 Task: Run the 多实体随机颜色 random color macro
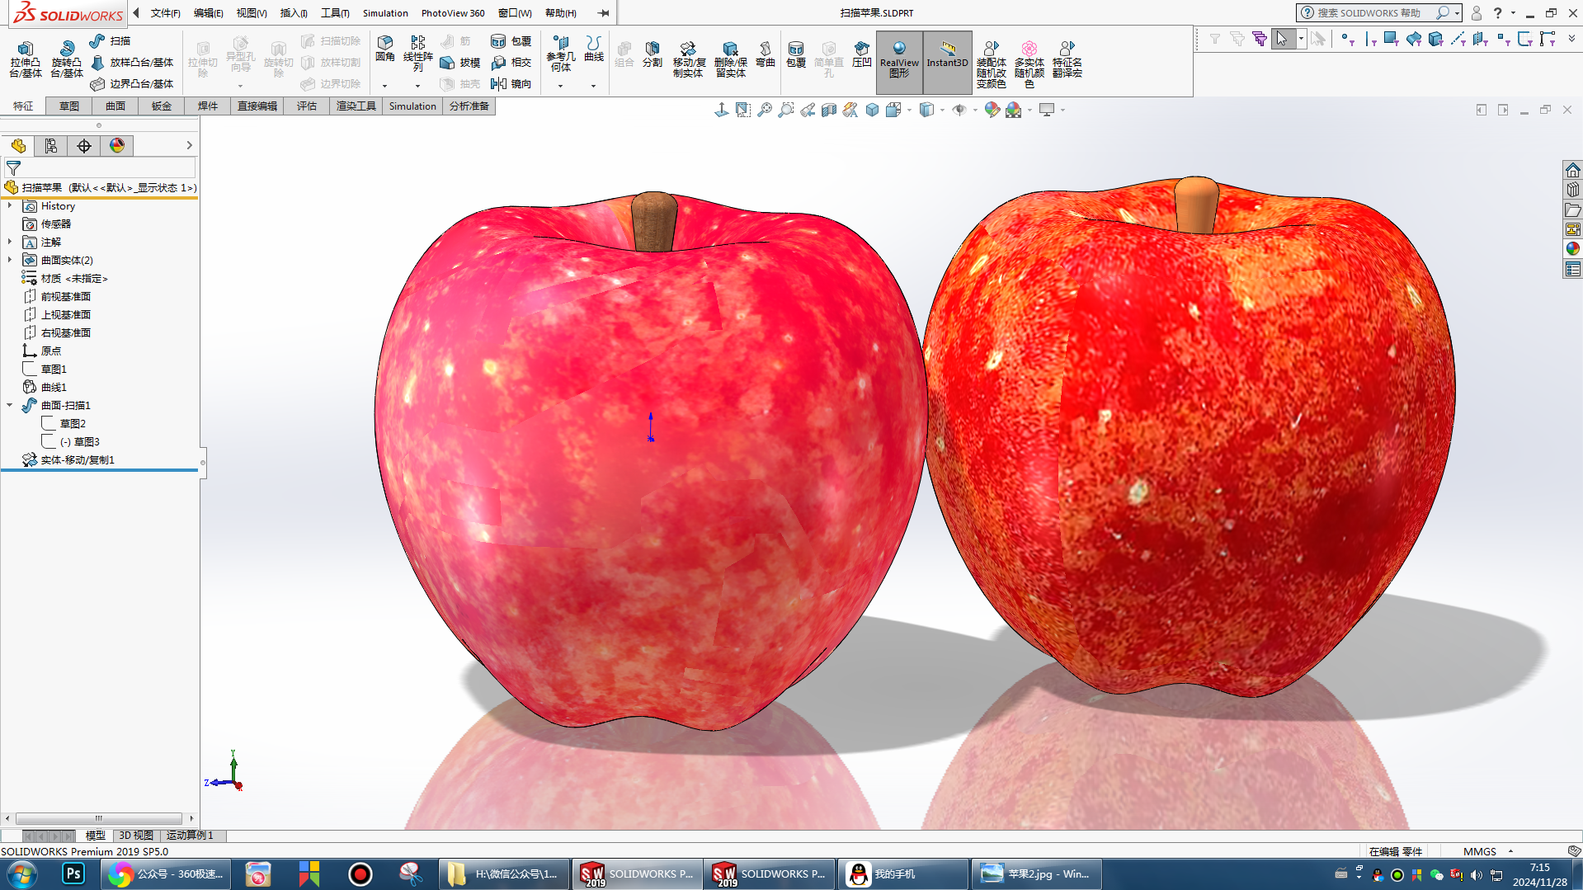click(x=1029, y=64)
